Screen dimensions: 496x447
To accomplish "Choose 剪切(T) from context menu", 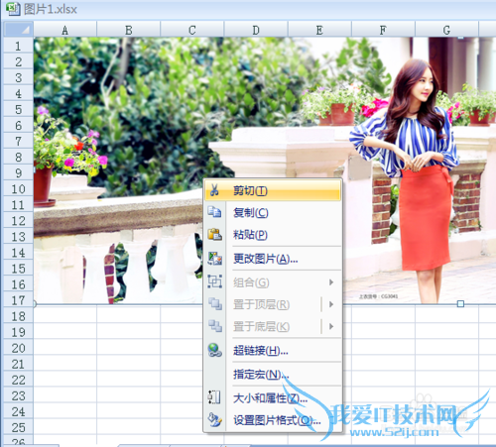I will pyautogui.click(x=273, y=190).
